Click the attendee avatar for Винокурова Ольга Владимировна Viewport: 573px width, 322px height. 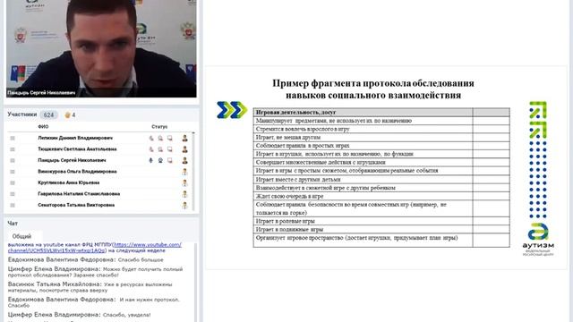(x=185, y=172)
